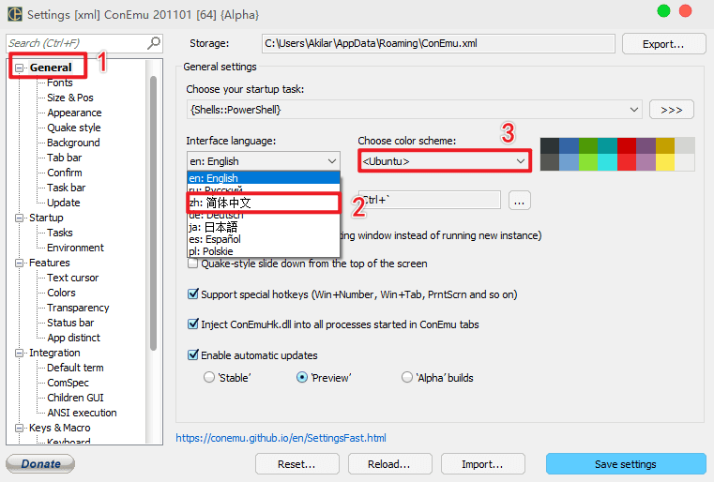
Task: Collapse the General tree node
Action: click(20, 68)
